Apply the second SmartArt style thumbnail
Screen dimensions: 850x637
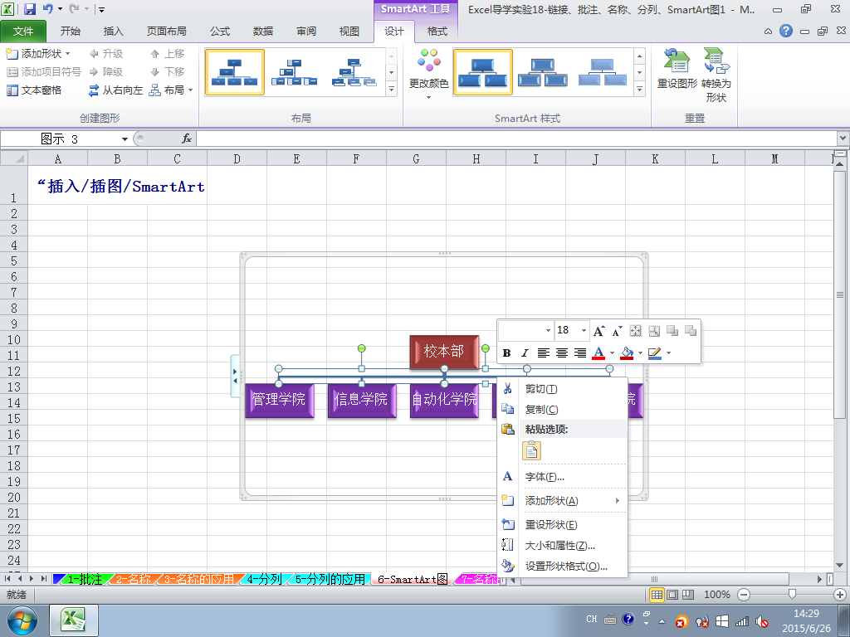point(542,72)
